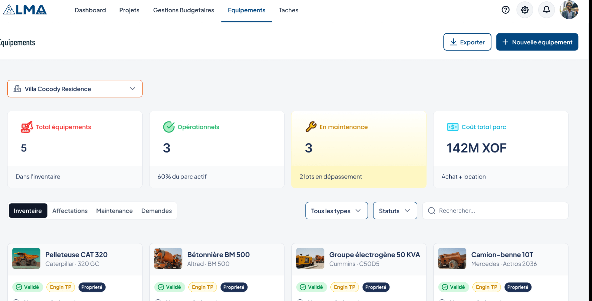Click the LMA logo

(x=25, y=9)
